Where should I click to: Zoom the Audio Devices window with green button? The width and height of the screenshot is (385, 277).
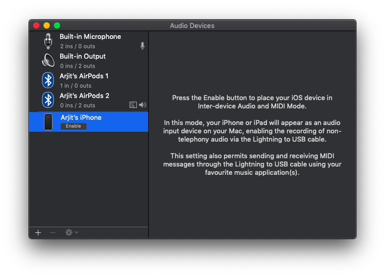(x=57, y=25)
